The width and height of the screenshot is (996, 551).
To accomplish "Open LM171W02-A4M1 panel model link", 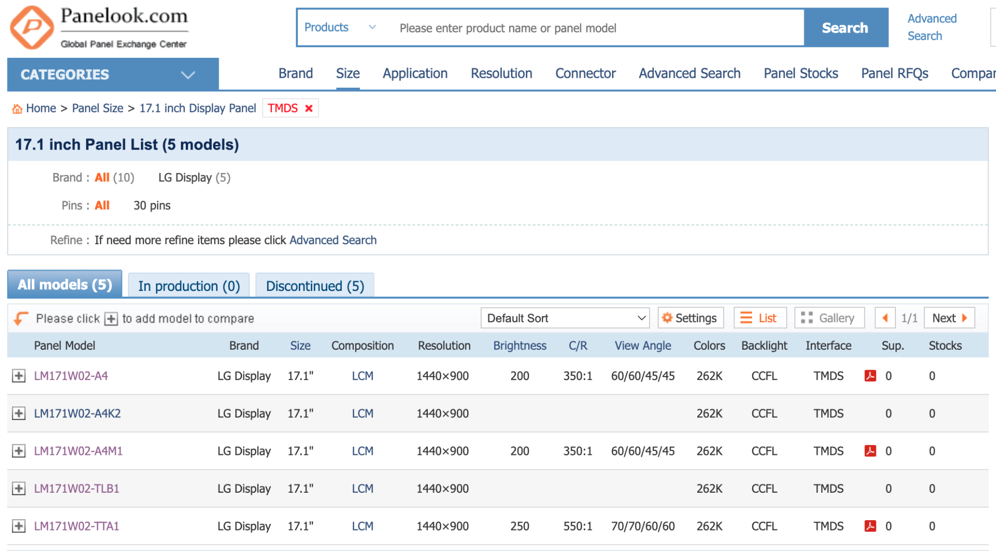I will pyautogui.click(x=78, y=451).
